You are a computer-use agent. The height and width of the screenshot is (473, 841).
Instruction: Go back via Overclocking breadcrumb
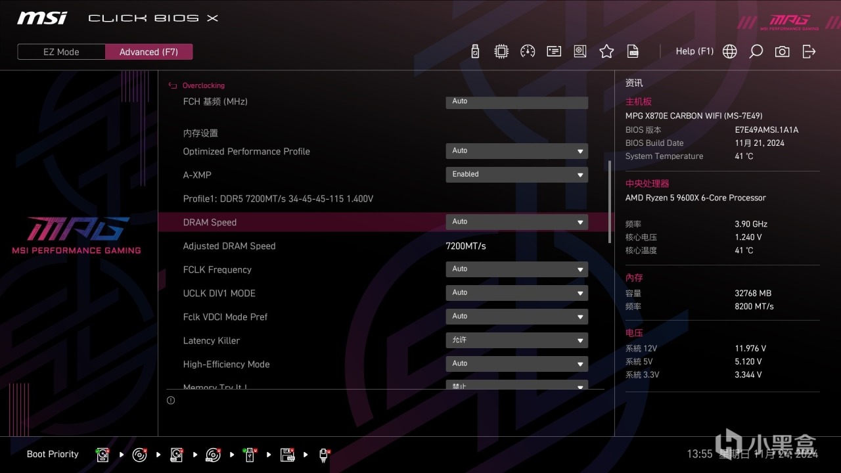(203, 85)
